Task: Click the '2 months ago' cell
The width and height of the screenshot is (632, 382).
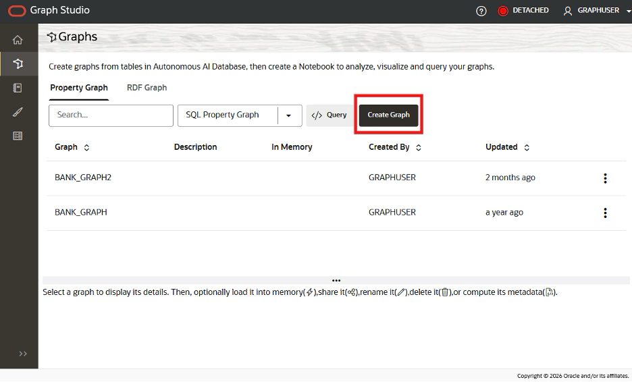Action: 510,178
